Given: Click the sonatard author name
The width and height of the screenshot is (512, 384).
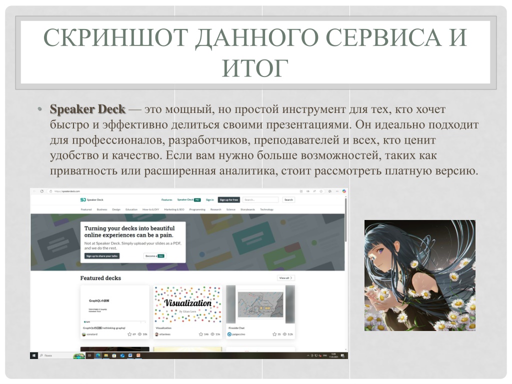Looking at the screenshot, I should coord(92,334).
